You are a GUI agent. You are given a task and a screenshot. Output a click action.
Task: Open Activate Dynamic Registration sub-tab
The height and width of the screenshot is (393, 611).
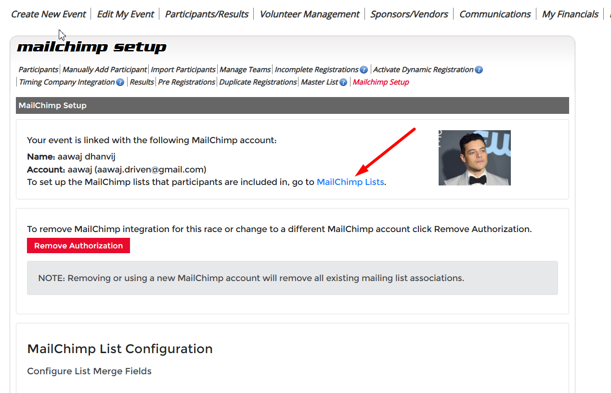tap(423, 70)
